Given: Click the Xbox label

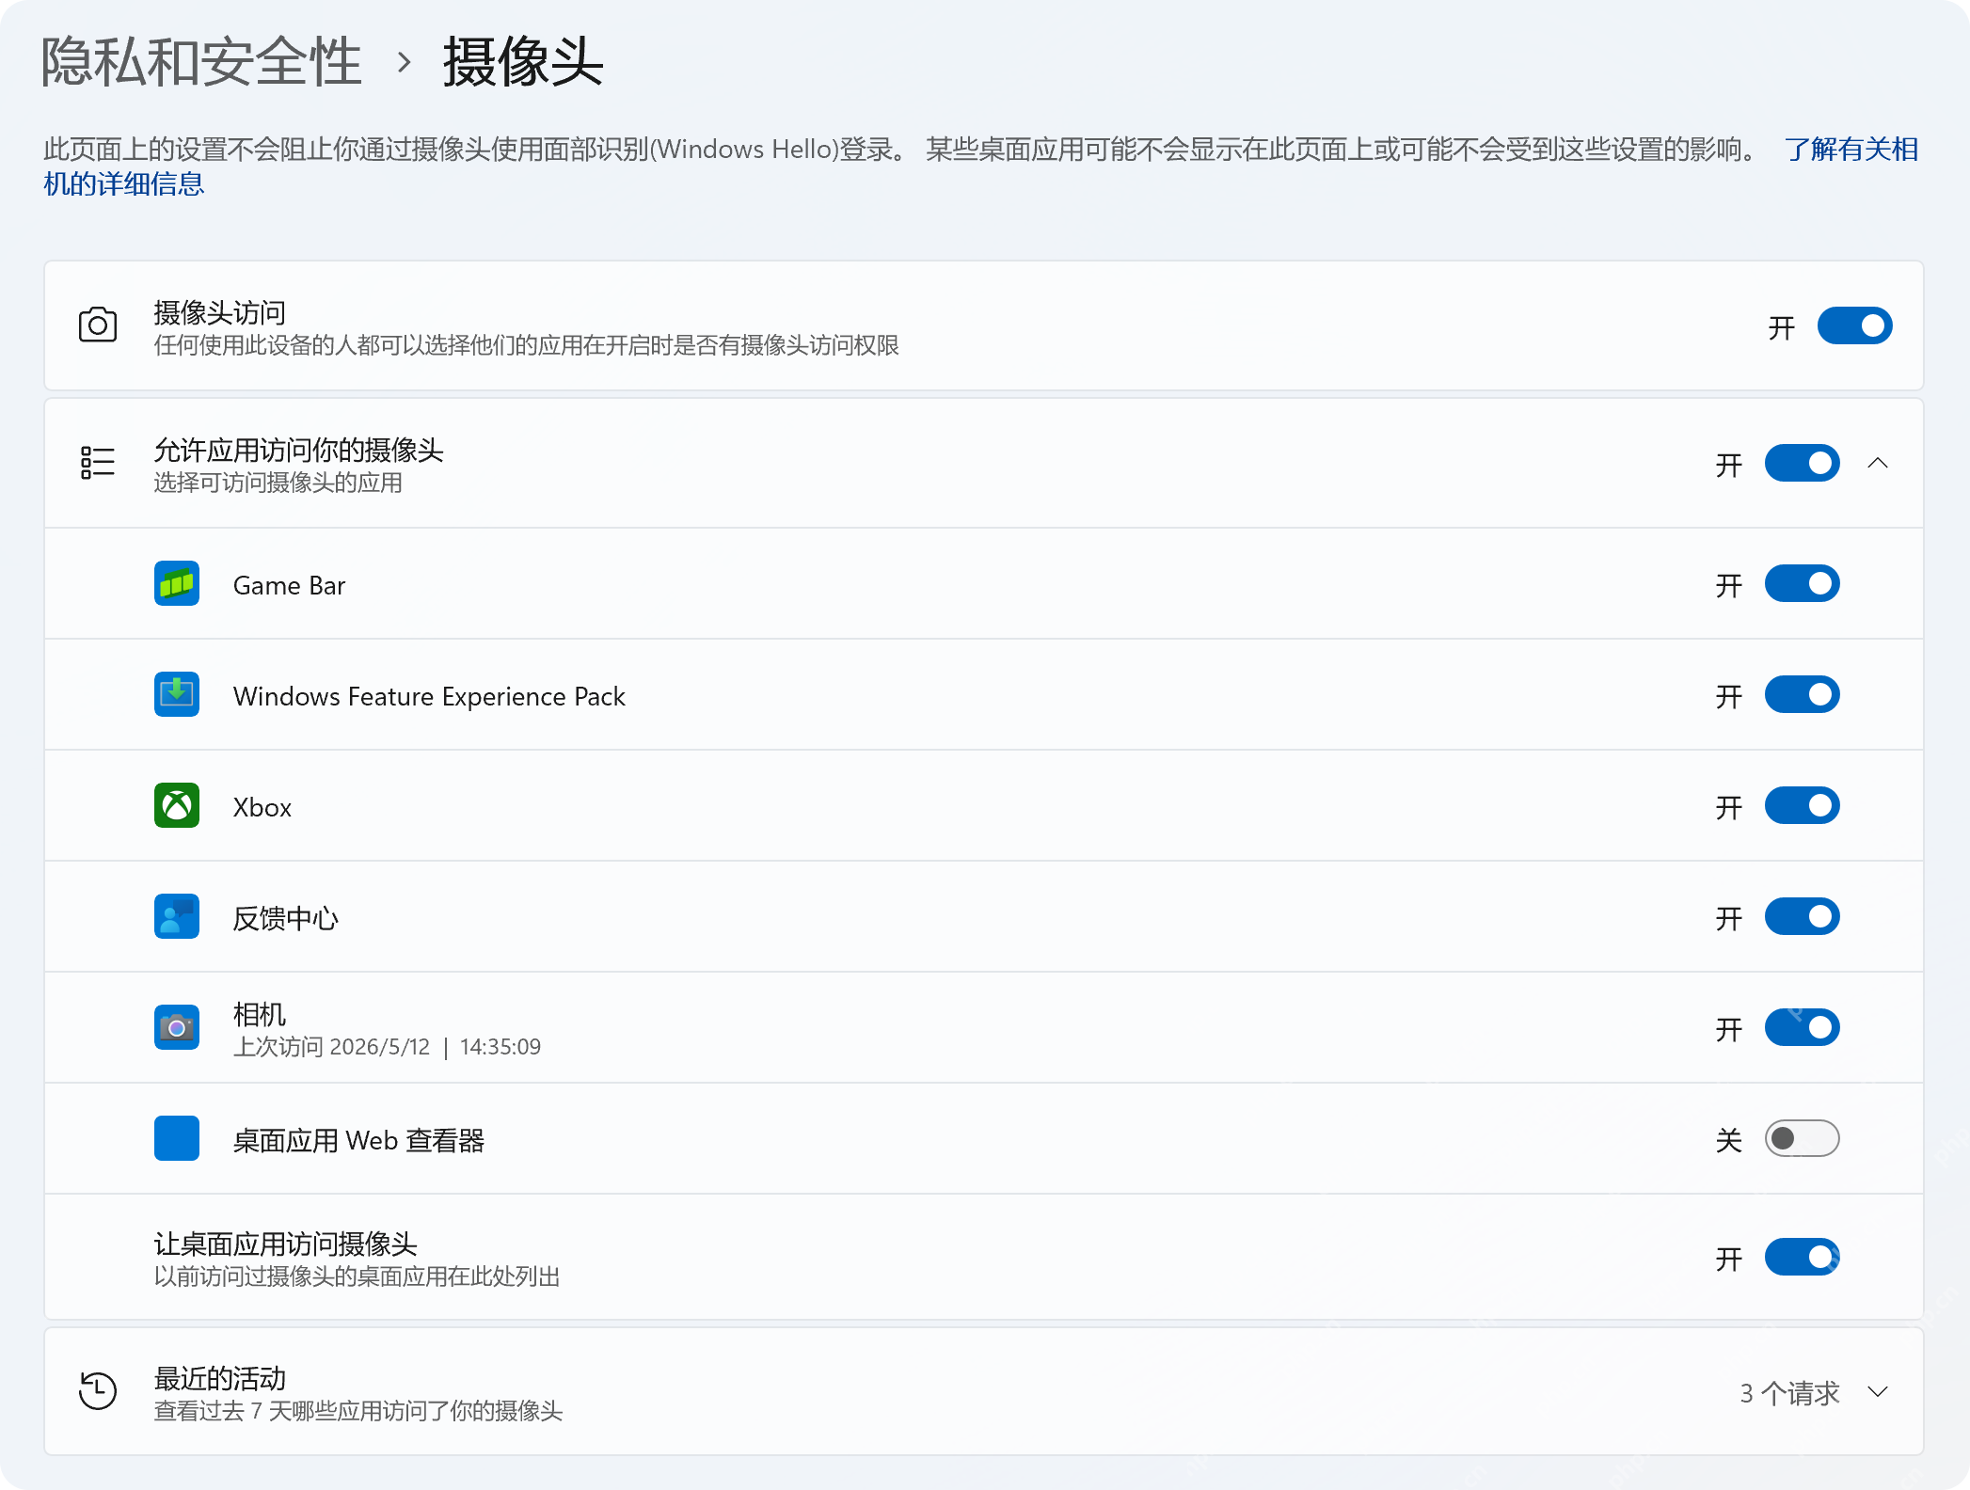Looking at the screenshot, I should pos(262,807).
